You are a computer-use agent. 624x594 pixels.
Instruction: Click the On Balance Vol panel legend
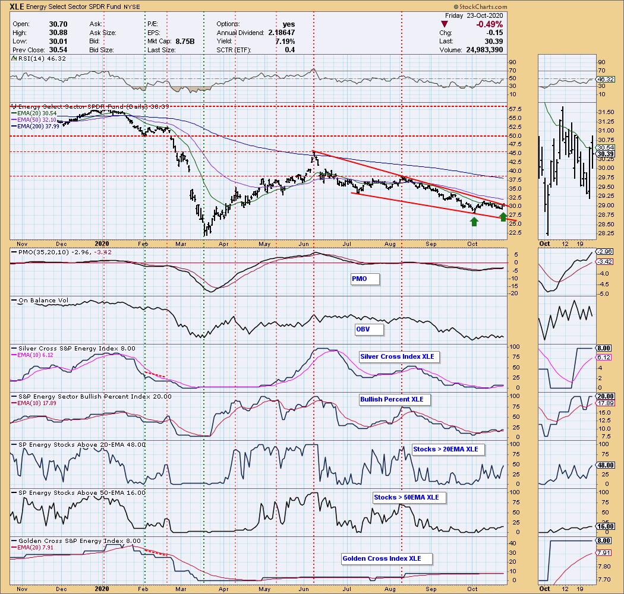pyautogui.click(x=40, y=301)
